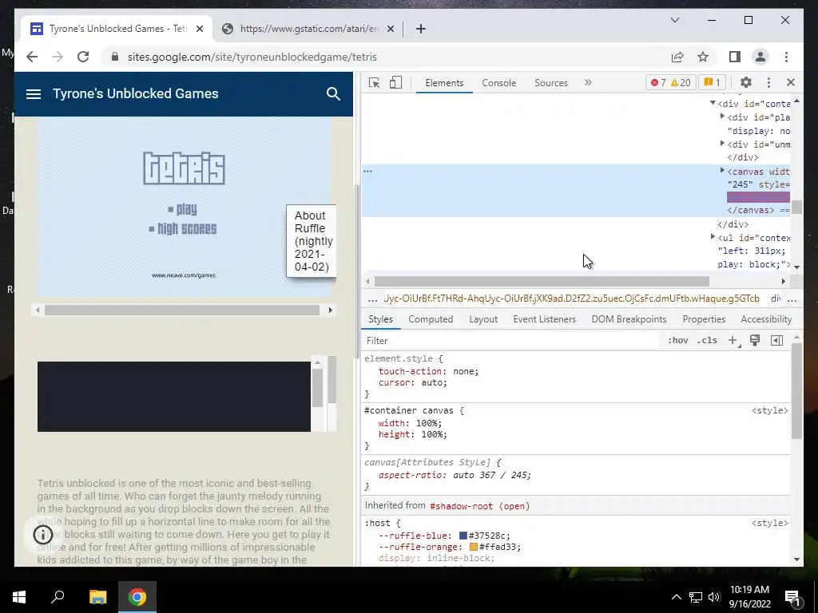The width and height of the screenshot is (818, 613).
Task: Expand the div id="pla" node
Action: 722,117
